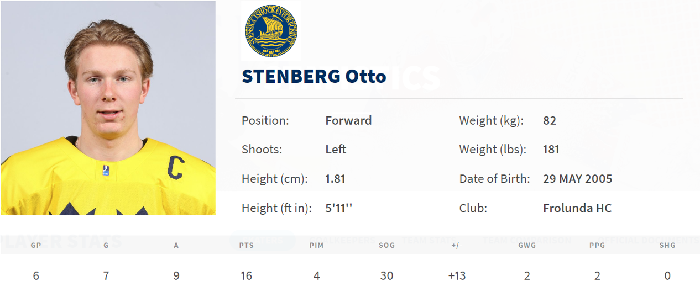Click the STENBERG Otto name heading
This screenshot has height=287, width=700.
point(314,77)
